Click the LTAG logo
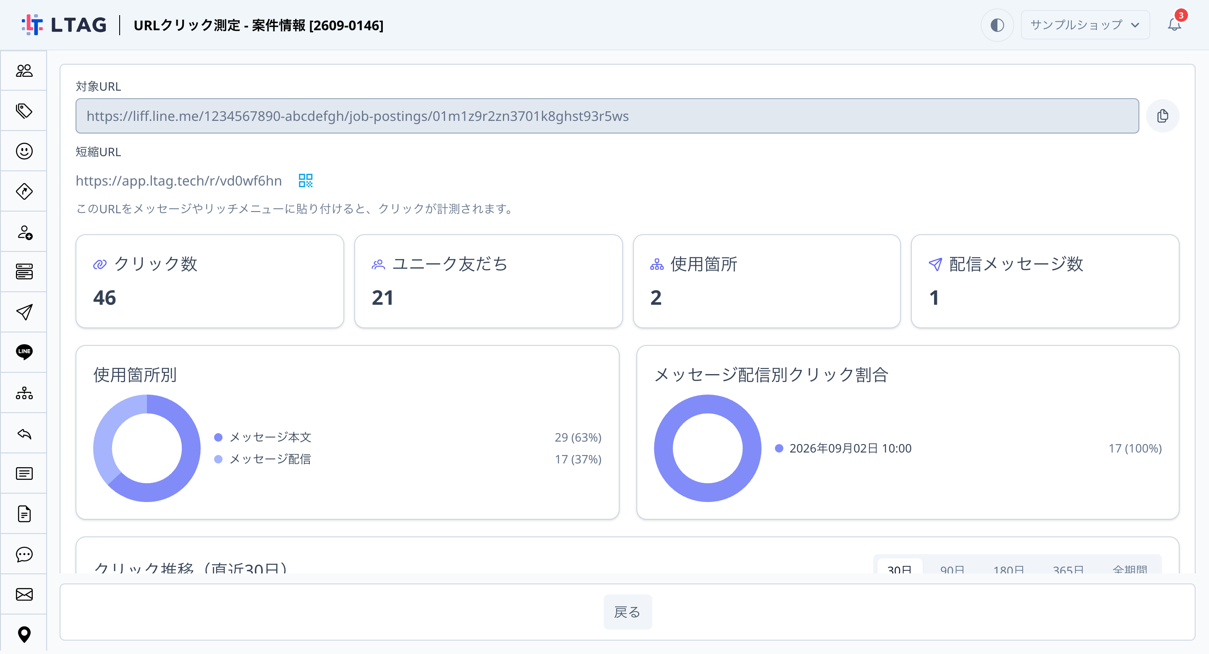Screen dimensions: 1209x654 [x=64, y=24]
